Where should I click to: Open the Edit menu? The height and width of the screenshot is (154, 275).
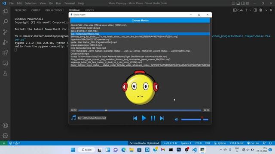tap(19, 3)
